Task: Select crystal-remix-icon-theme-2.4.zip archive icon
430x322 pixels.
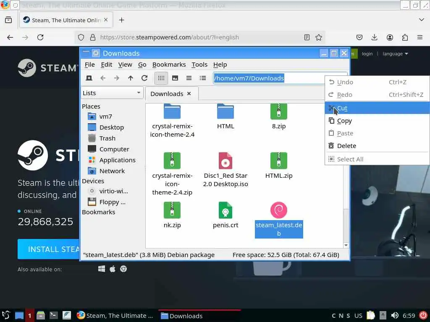Action: click(172, 161)
